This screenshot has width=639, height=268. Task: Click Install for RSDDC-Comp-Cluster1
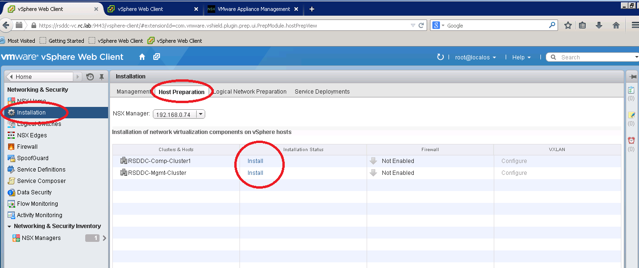click(255, 161)
